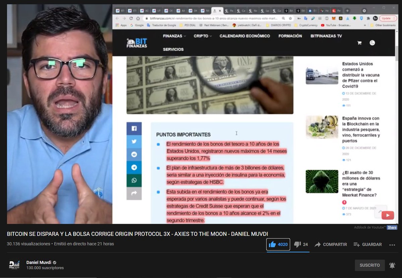Click the video title text
The image size is (402, 278).
pos(137,233)
